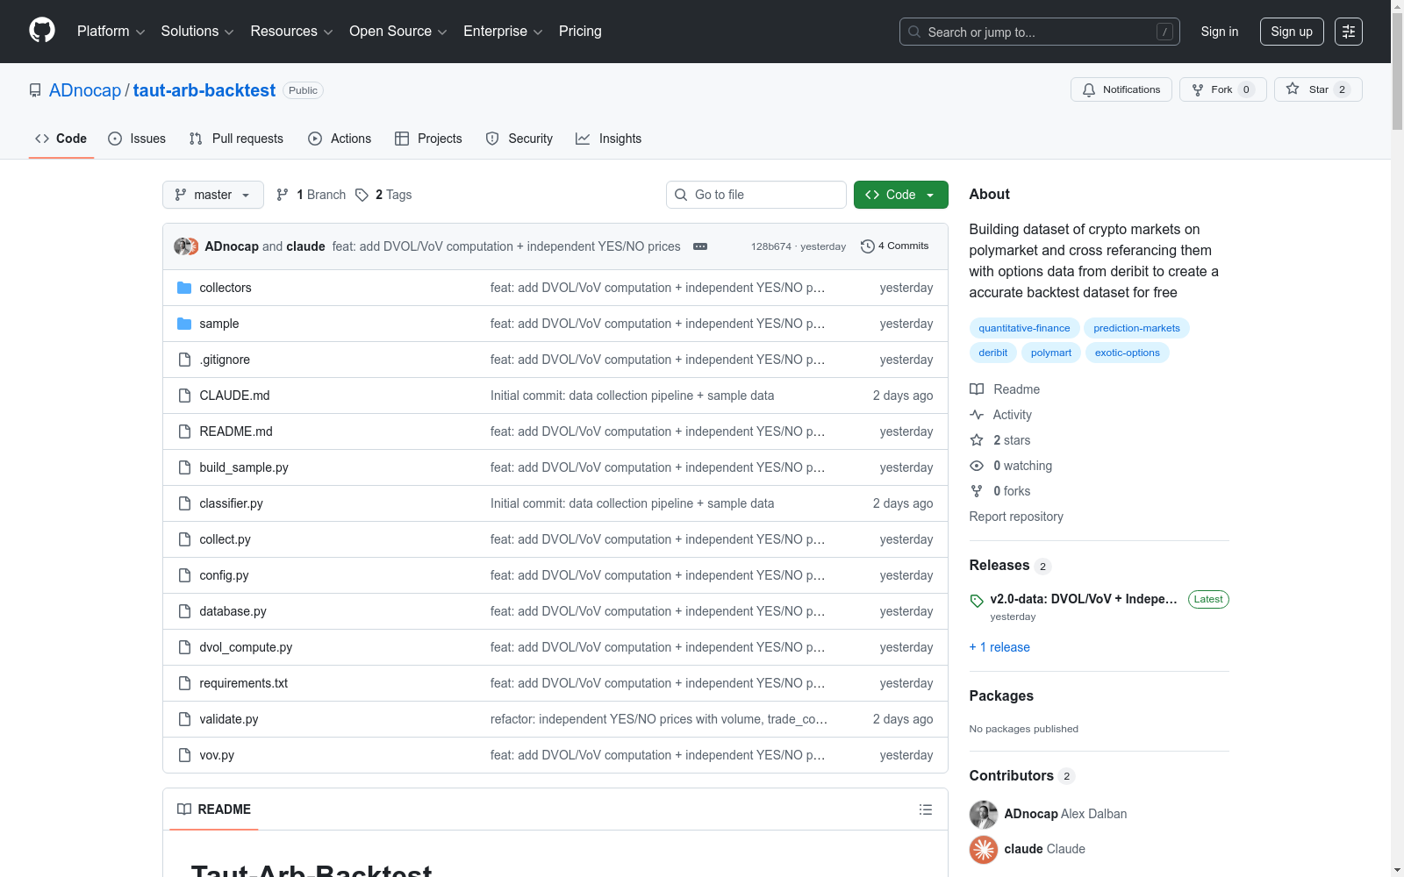Open the + 1 release link

[x=999, y=647]
